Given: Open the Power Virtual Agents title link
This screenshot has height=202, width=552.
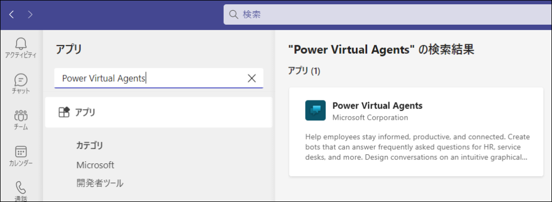Looking at the screenshot, I should pos(377,105).
